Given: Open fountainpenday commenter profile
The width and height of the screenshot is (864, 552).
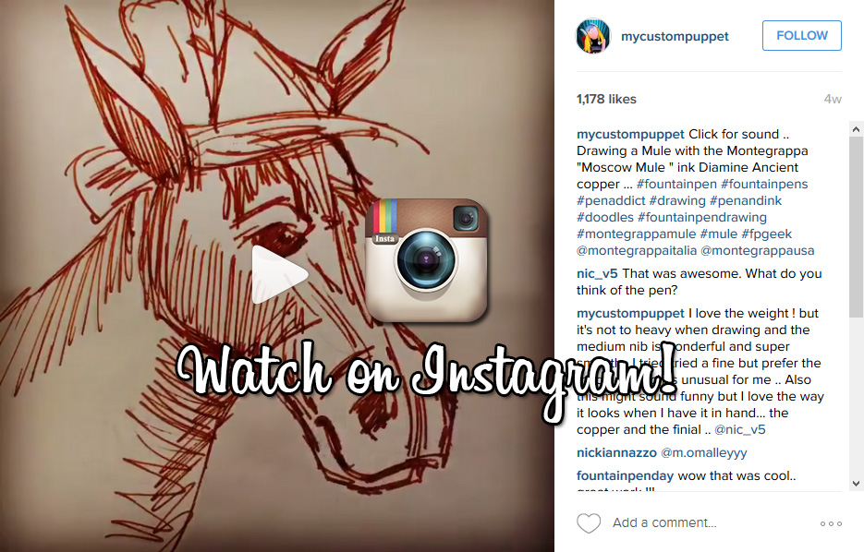Looking at the screenshot, I should (x=625, y=475).
